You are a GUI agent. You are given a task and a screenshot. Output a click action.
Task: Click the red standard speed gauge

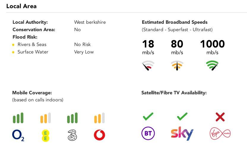point(148,65)
